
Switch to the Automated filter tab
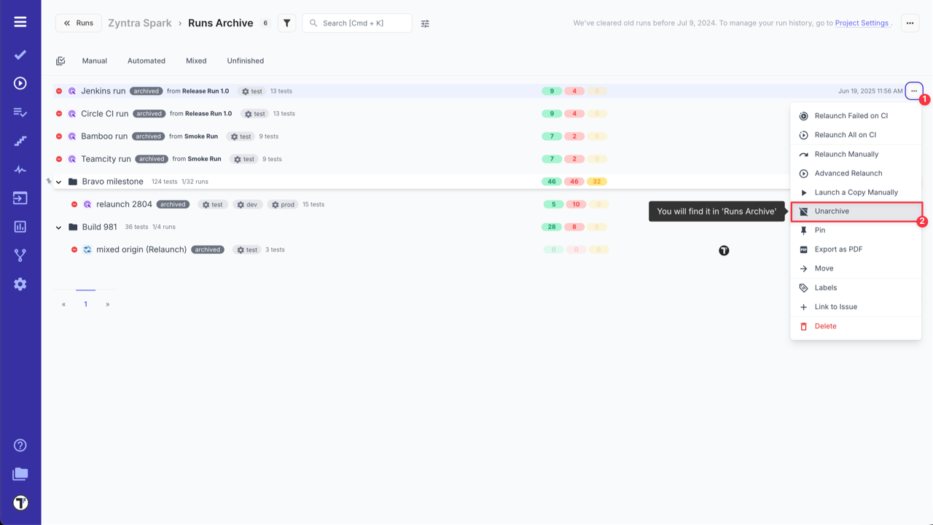pos(146,61)
